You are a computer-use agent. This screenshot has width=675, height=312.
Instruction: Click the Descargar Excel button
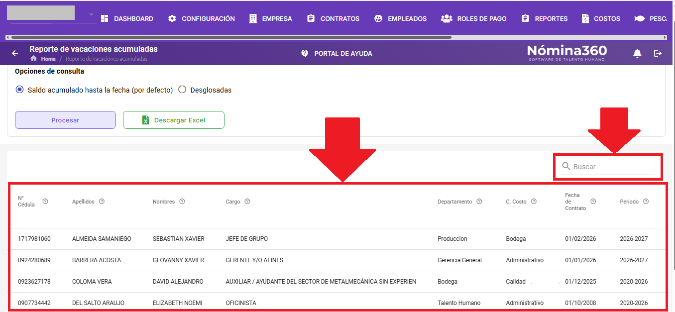(174, 120)
